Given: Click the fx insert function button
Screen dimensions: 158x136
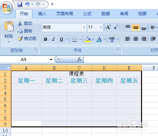Looking at the screenshot, I should click(x=79, y=59).
